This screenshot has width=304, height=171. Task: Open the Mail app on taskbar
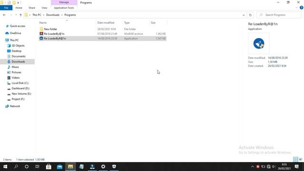click(59, 167)
